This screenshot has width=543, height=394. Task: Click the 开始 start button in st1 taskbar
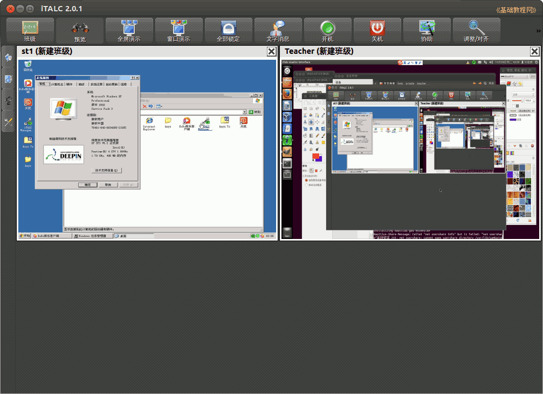25,236
